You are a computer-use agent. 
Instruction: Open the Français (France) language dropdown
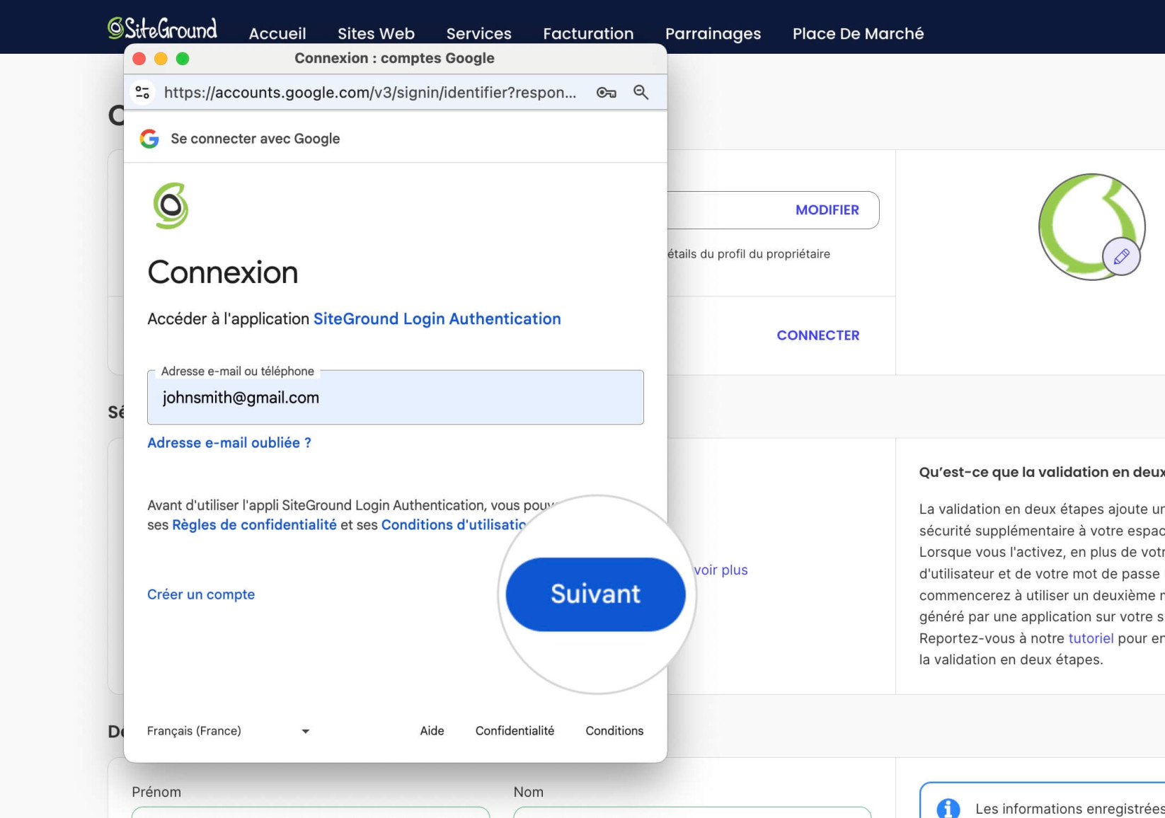(228, 731)
